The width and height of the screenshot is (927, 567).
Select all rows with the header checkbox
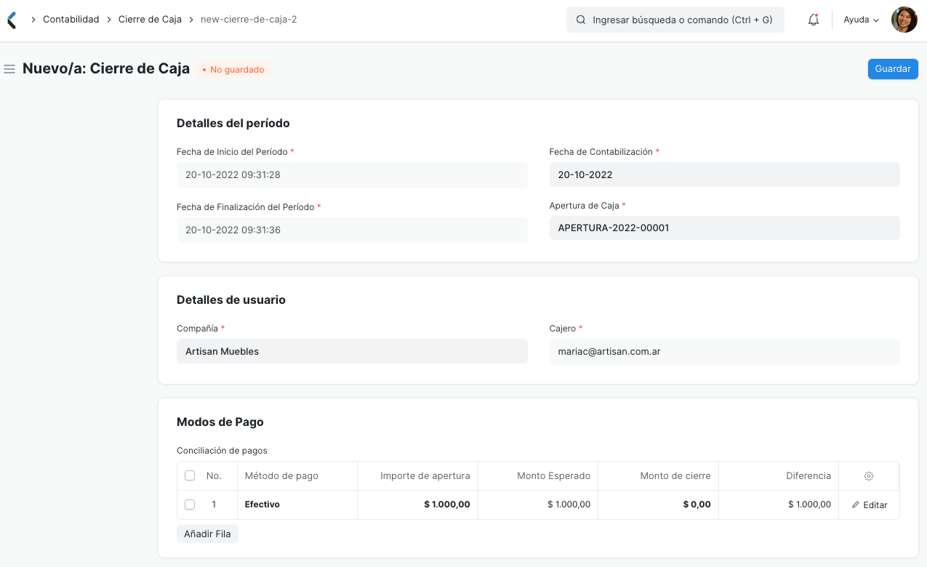190,475
